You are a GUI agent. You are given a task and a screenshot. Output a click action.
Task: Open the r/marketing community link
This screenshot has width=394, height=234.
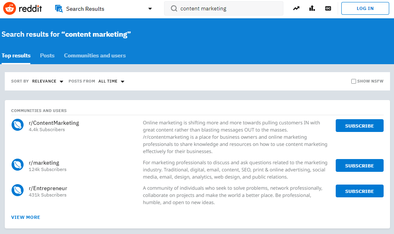pos(44,163)
